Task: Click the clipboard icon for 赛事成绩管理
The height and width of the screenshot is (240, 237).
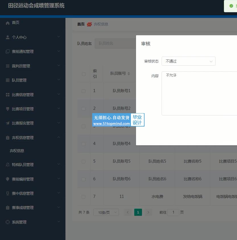Action: point(7,208)
